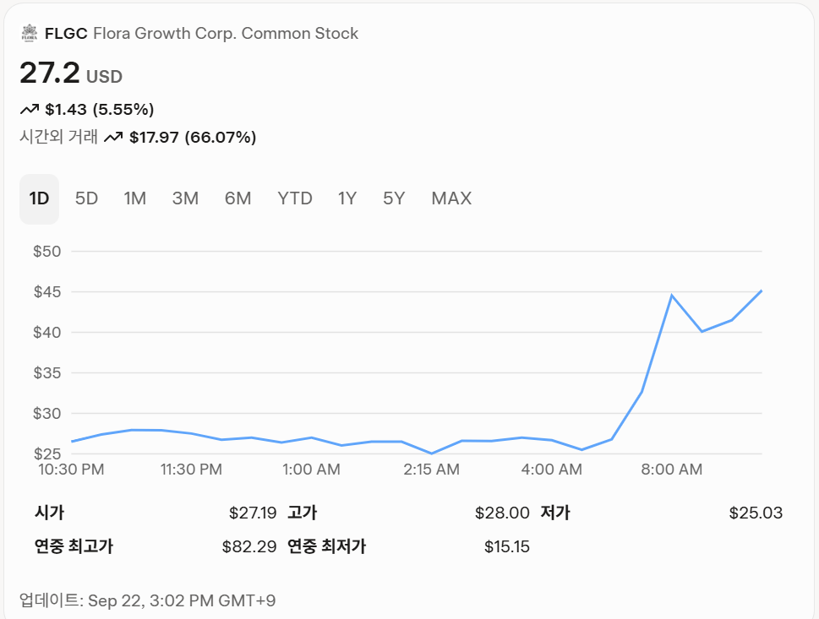Click the $45 y-axis label
The width and height of the screenshot is (819, 619).
47,291
